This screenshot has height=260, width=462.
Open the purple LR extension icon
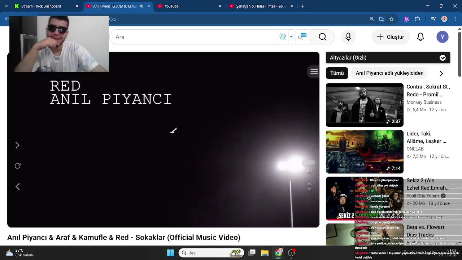tap(407, 19)
